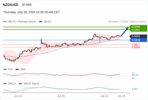Click the MACD blue legend swatch
Image resolution: width=148 pixels, height=100 pixels.
[x=5, y=83]
